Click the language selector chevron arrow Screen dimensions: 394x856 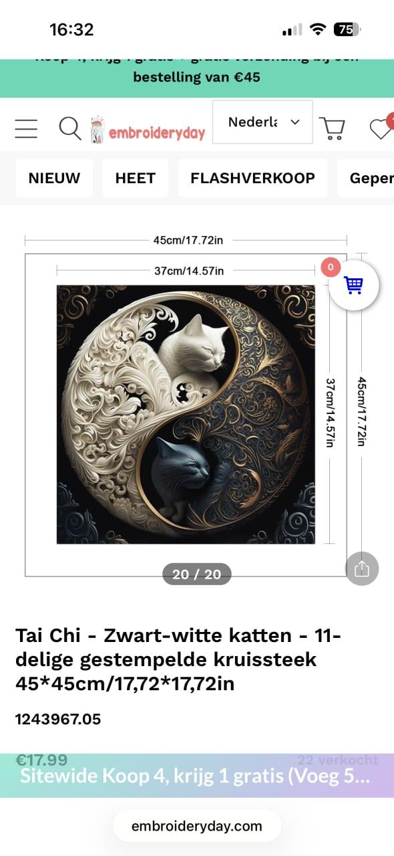click(295, 122)
